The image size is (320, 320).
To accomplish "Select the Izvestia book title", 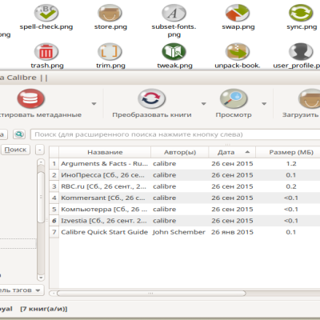I will tap(104, 221).
